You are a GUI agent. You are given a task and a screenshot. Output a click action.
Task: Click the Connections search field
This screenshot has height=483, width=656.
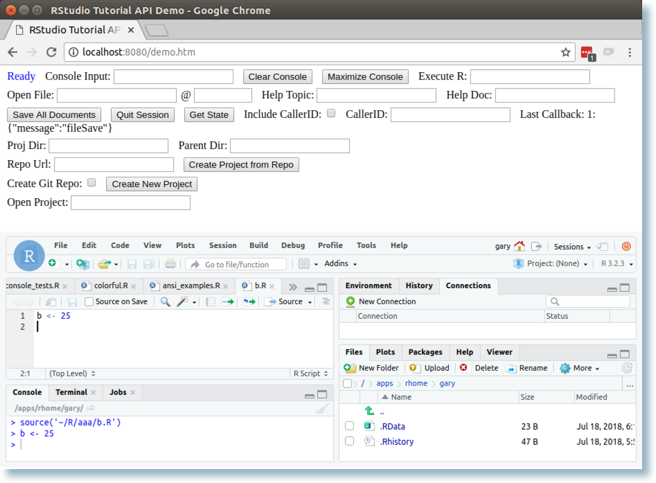[x=588, y=301]
